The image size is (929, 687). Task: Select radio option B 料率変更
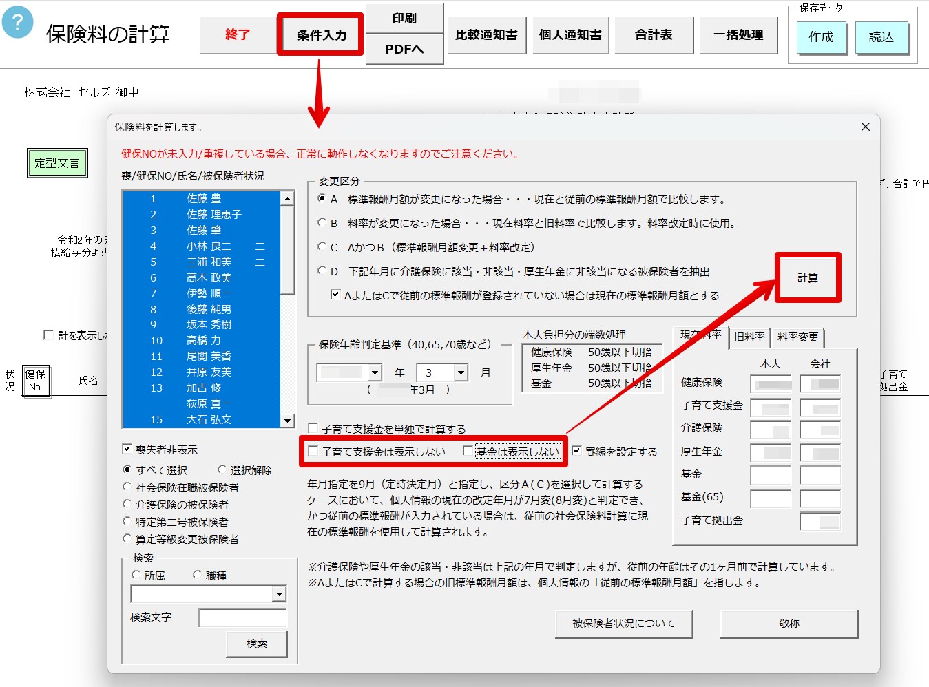point(322,223)
